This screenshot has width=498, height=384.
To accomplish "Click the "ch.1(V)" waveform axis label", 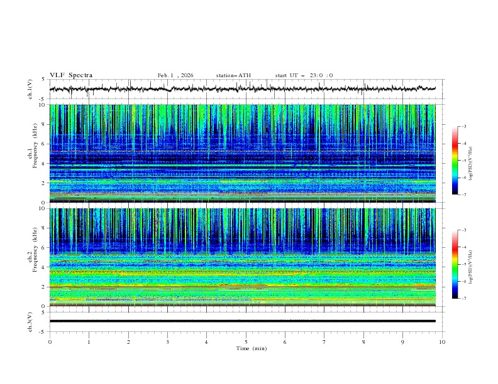I will 30,89.
